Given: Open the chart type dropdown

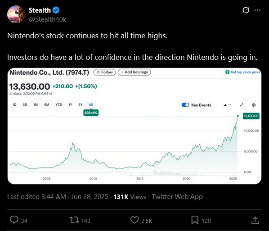Looking at the screenshot, I should 227,105.
